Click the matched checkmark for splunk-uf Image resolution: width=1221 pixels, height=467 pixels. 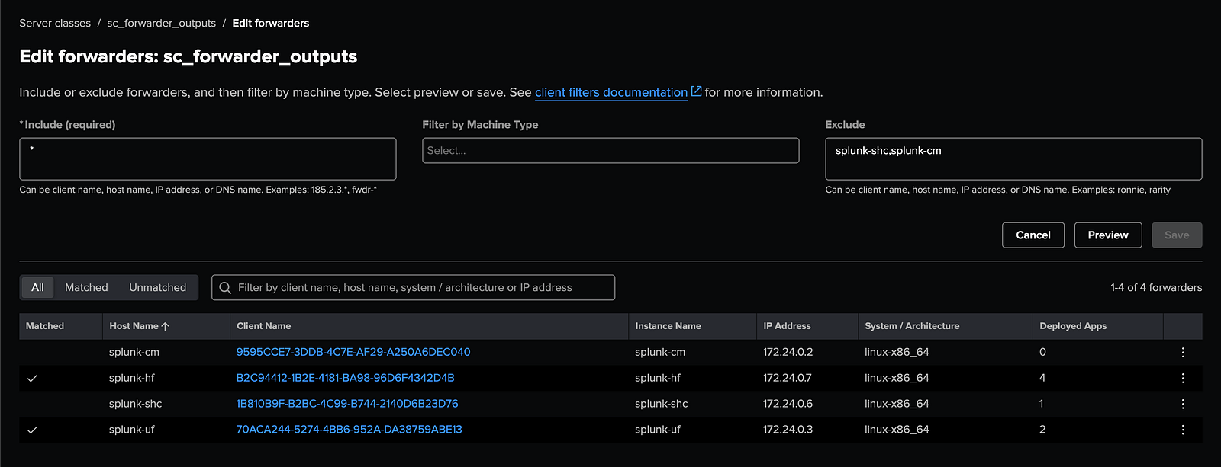(x=32, y=430)
